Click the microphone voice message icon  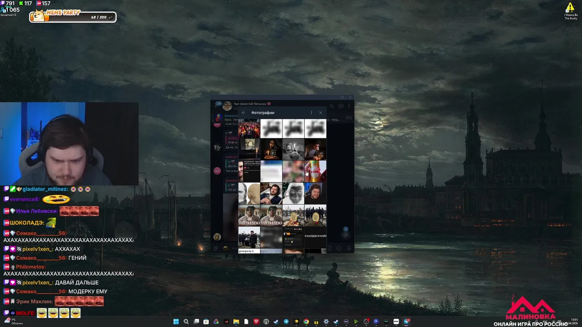point(349,248)
